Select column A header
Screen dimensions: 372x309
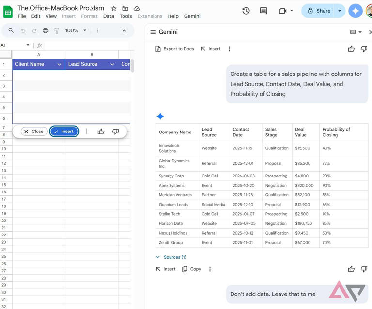39,55
